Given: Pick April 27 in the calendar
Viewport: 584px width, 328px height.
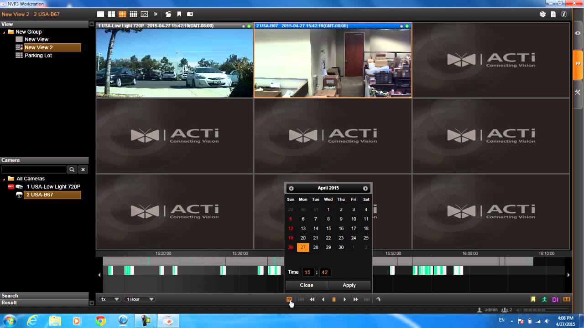Looking at the screenshot, I should pyautogui.click(x=303, y=247).
